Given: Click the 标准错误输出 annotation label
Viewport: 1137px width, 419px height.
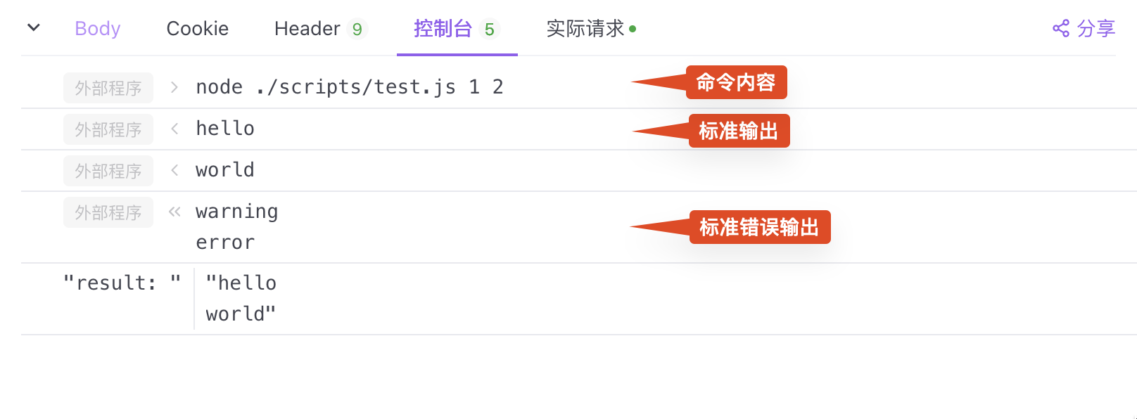Looking at the screenshot, I should tap(759, 228).
